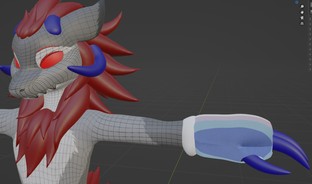Click the hand pan-view icon

pyautogui.click(x=302, y=12)
